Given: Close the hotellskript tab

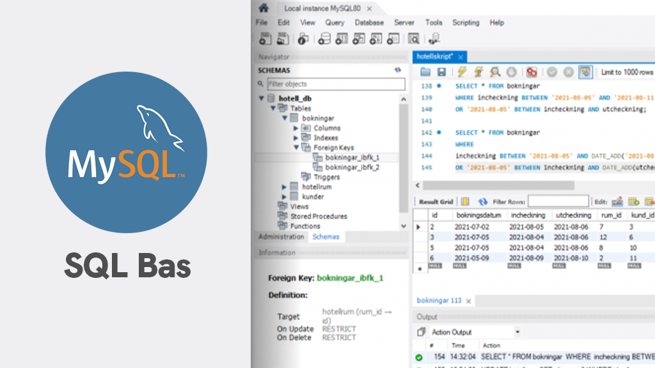Looking at the screenshot, I should (461, 57).
